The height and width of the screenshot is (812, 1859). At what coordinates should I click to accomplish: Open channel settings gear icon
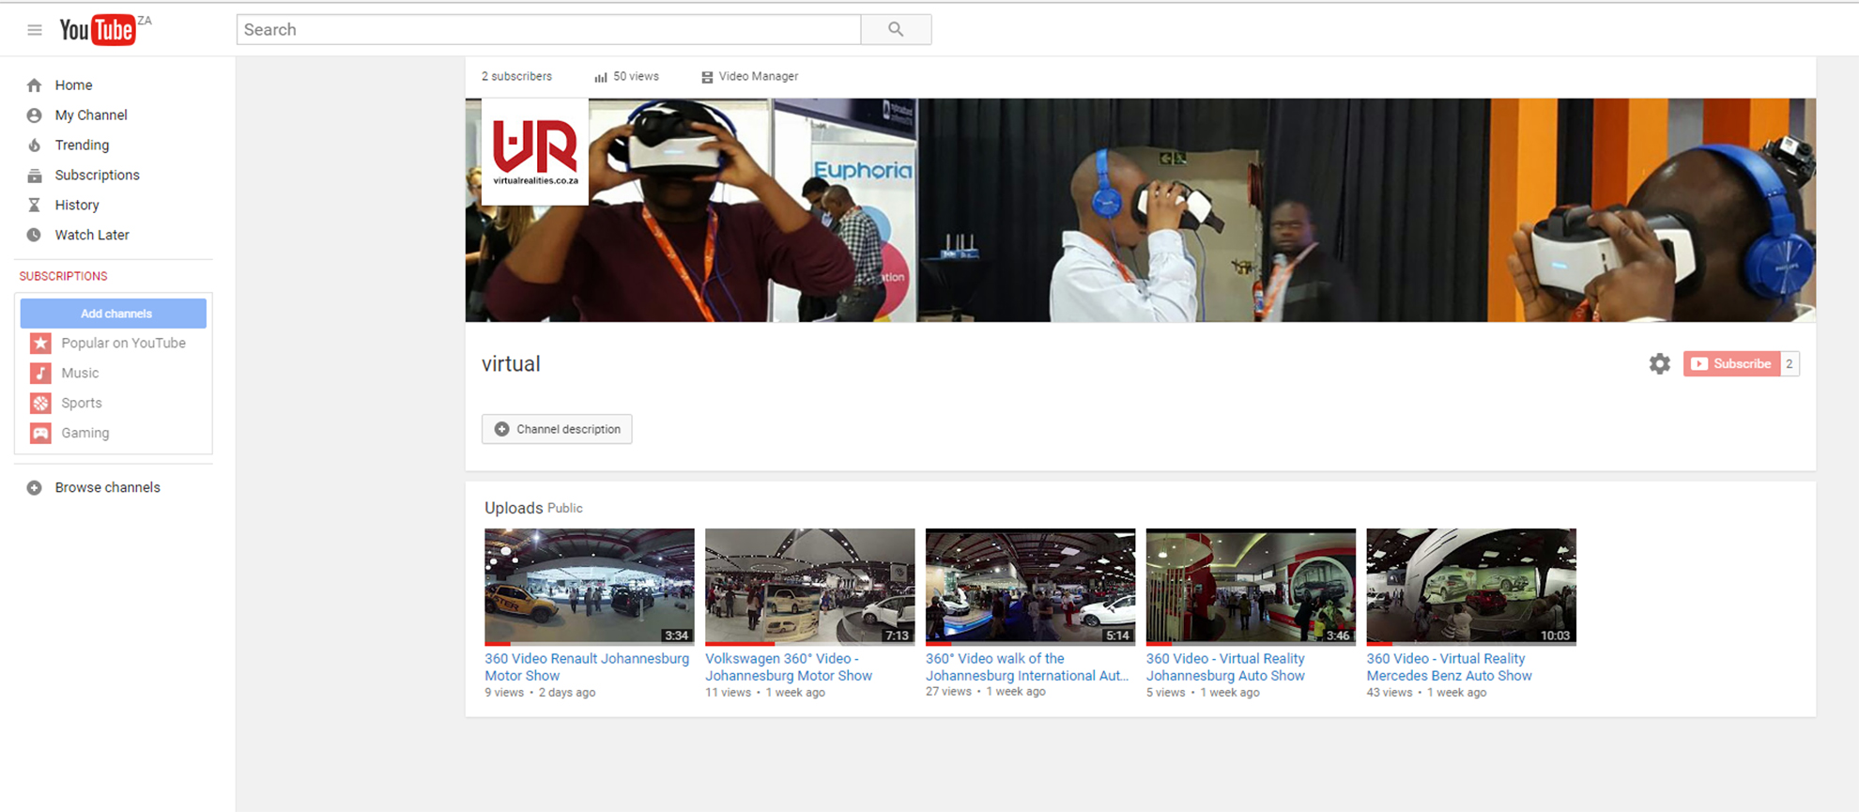tap(1659, 364)
